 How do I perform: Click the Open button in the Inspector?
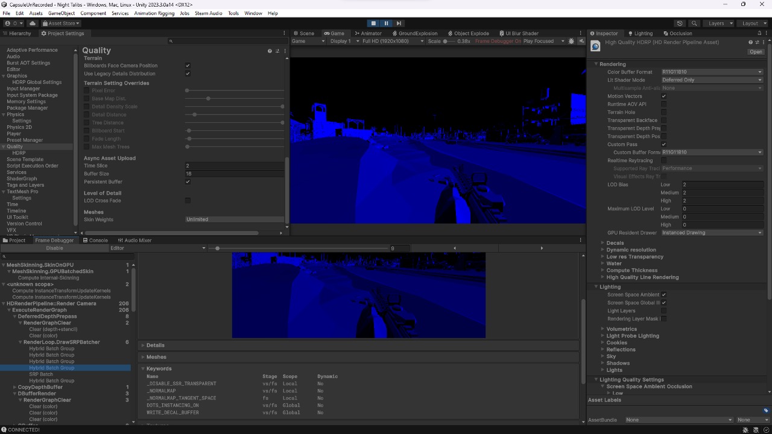coord(756,52)
